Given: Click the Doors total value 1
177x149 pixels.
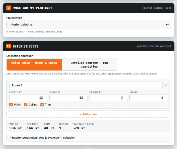Looking at the screenshot, I should 60,128.
